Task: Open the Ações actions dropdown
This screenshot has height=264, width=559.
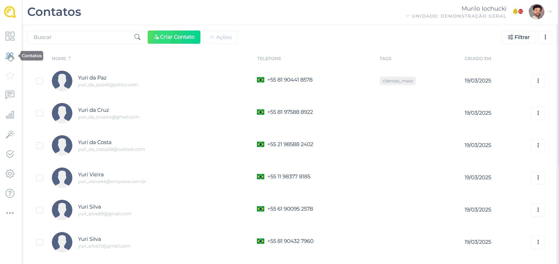Action: (220, 37)
